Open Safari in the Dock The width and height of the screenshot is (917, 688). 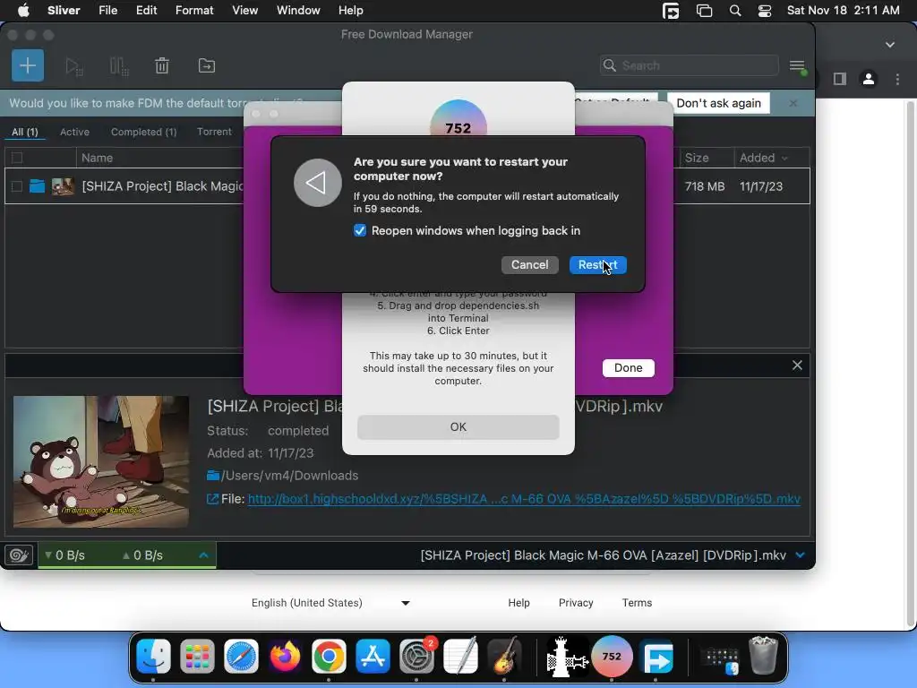tap(241, 657)
